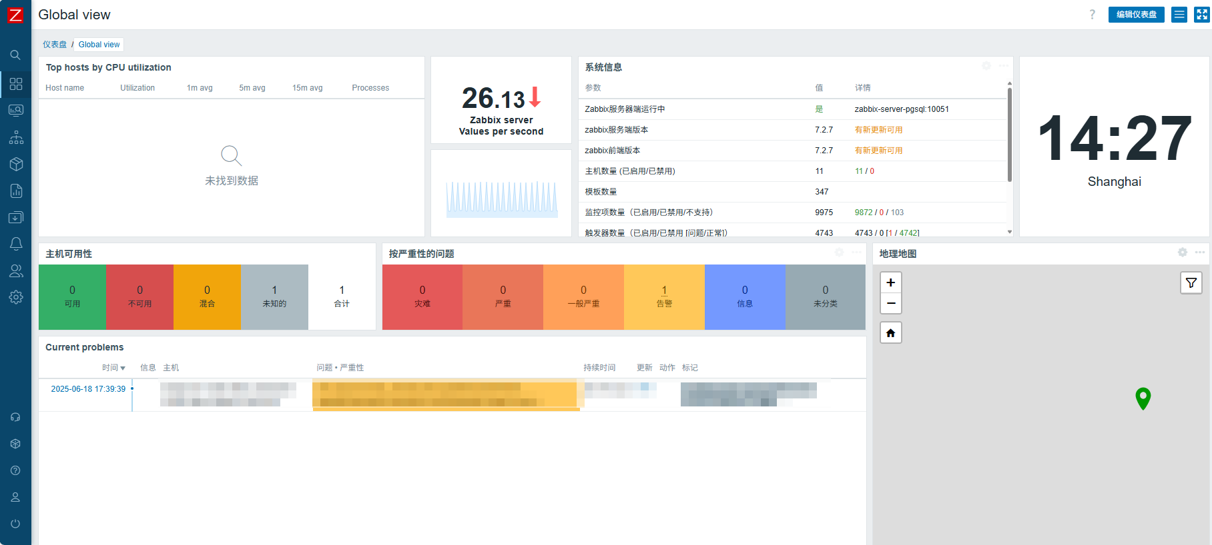Click the enabled hosts value 11 / 0
The image size is (1212, 545).
tap(864, 171)
